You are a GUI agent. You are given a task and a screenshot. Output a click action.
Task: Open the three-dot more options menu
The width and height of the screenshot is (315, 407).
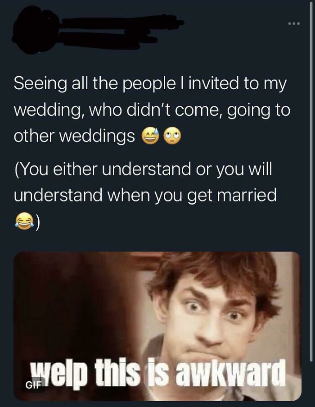294,24
